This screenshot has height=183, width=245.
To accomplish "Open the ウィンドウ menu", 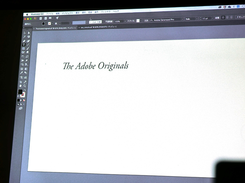I will (106, 12).
